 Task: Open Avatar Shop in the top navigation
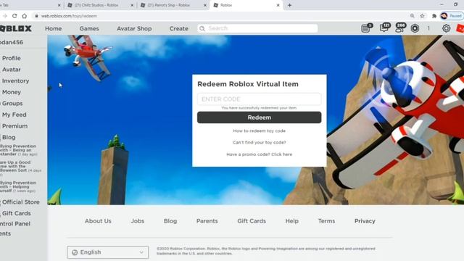point(134,29)
